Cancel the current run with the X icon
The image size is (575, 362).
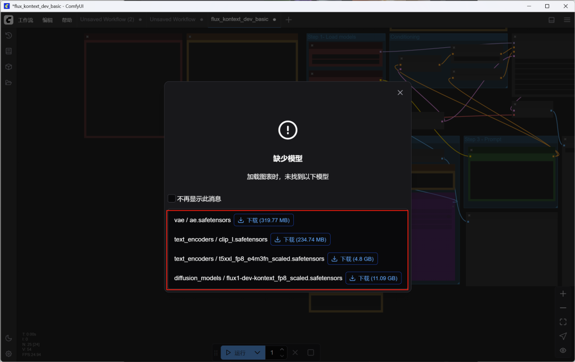295,352
